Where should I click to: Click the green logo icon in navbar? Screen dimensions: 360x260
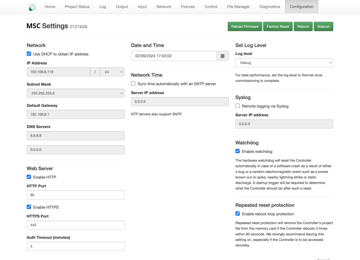pyautogui.click(x=32, y=7)
